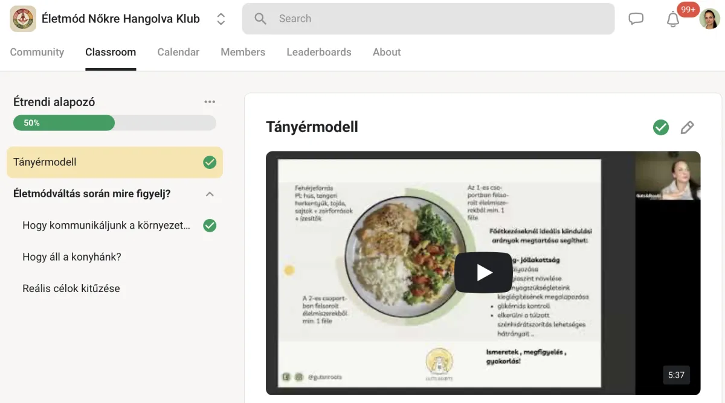Toggle completion checkmark next to Tányérmodell title
The height and width of the screenshot is (403, 725).
pos(661,127)
